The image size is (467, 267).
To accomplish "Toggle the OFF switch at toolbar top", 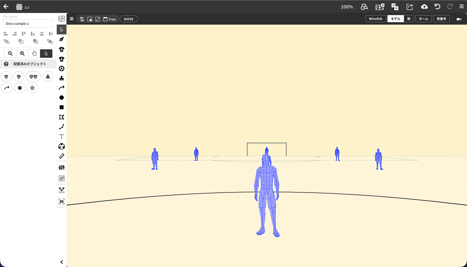I will pos(62,19).
